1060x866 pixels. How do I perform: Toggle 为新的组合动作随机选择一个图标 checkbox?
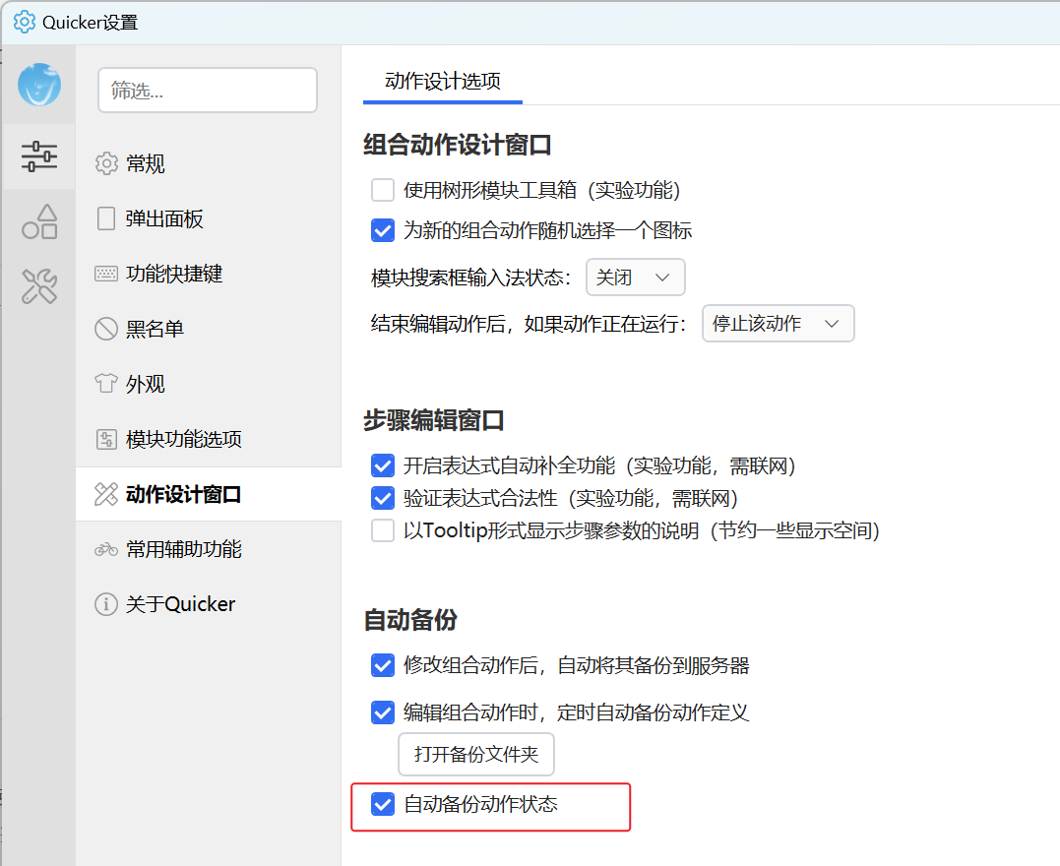coord(383,230)
